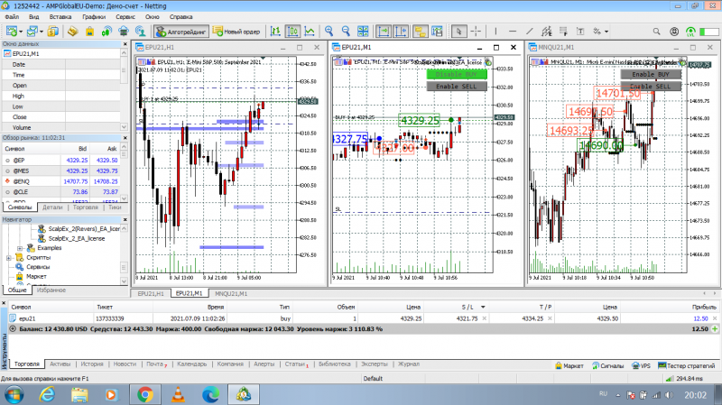This screenshot has height=405, width=722.
Task: Expand the Examples folder in Navigator
Action: [x=20, y=248]
